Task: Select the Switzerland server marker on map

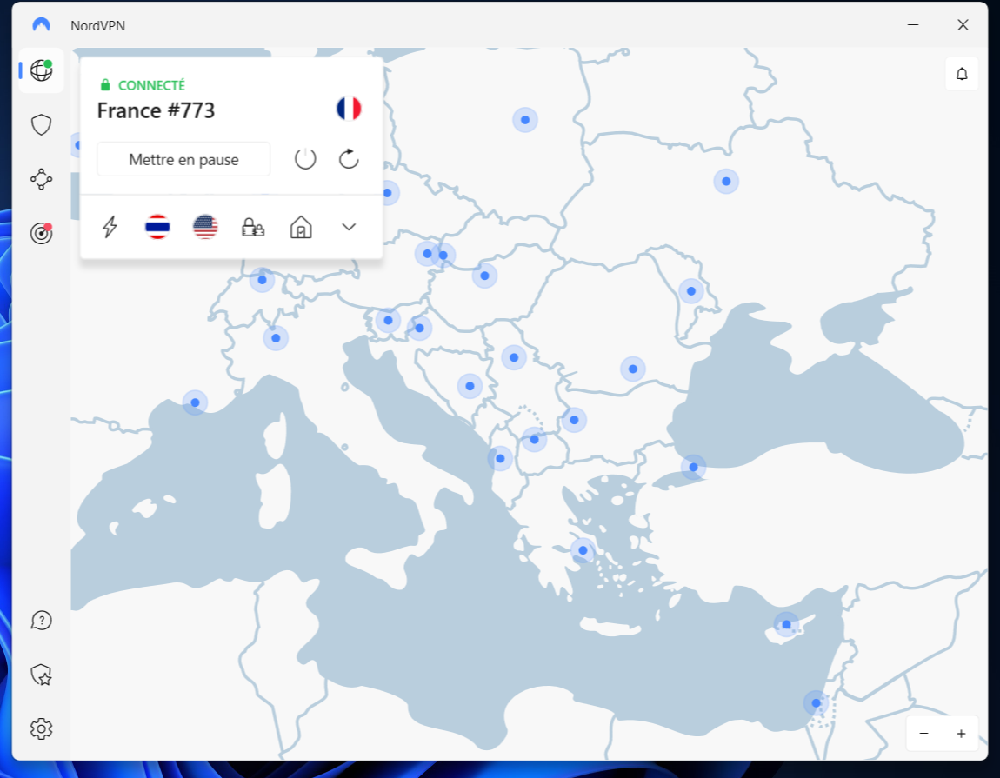Action: [262, 280]
